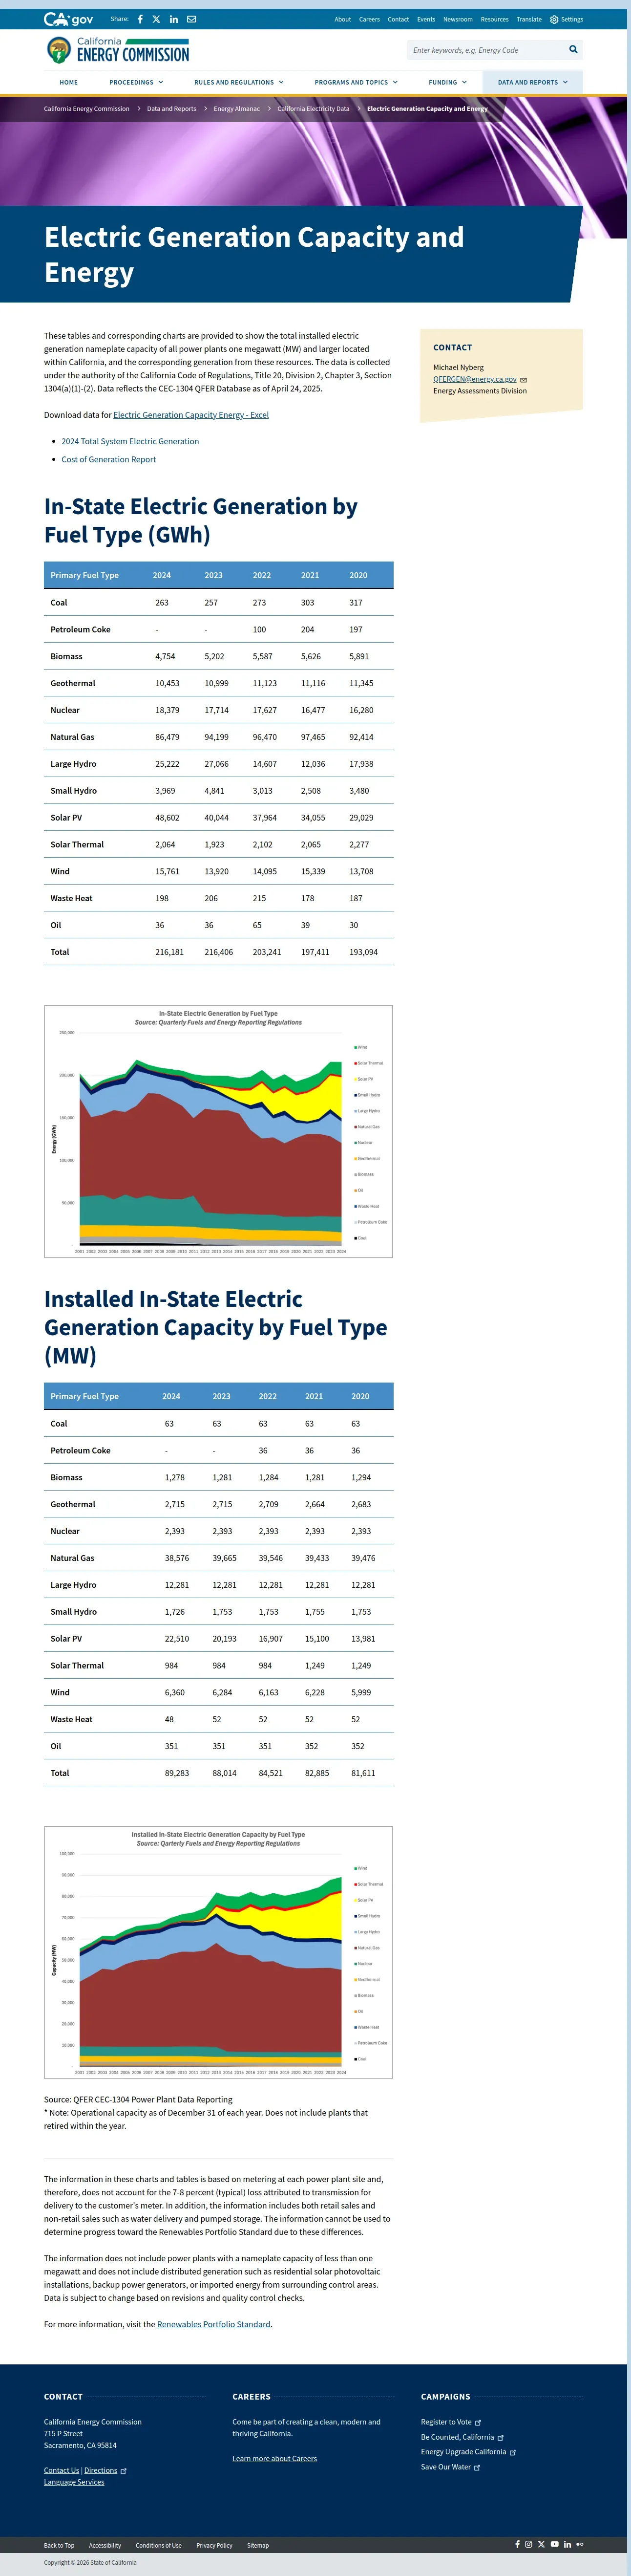Expand the Rules and Regulations menu
This screenshot has width=631, height=2576.
(239, 82)
